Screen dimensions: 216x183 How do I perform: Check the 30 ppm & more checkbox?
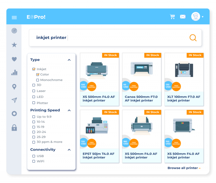[33, 142]
